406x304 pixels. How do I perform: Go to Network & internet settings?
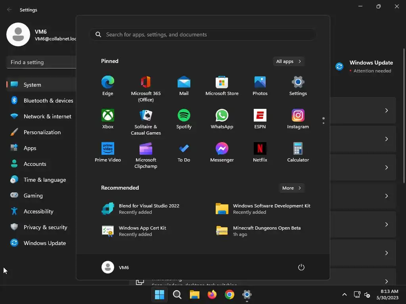pyautogui.click(x=41, y=116)
